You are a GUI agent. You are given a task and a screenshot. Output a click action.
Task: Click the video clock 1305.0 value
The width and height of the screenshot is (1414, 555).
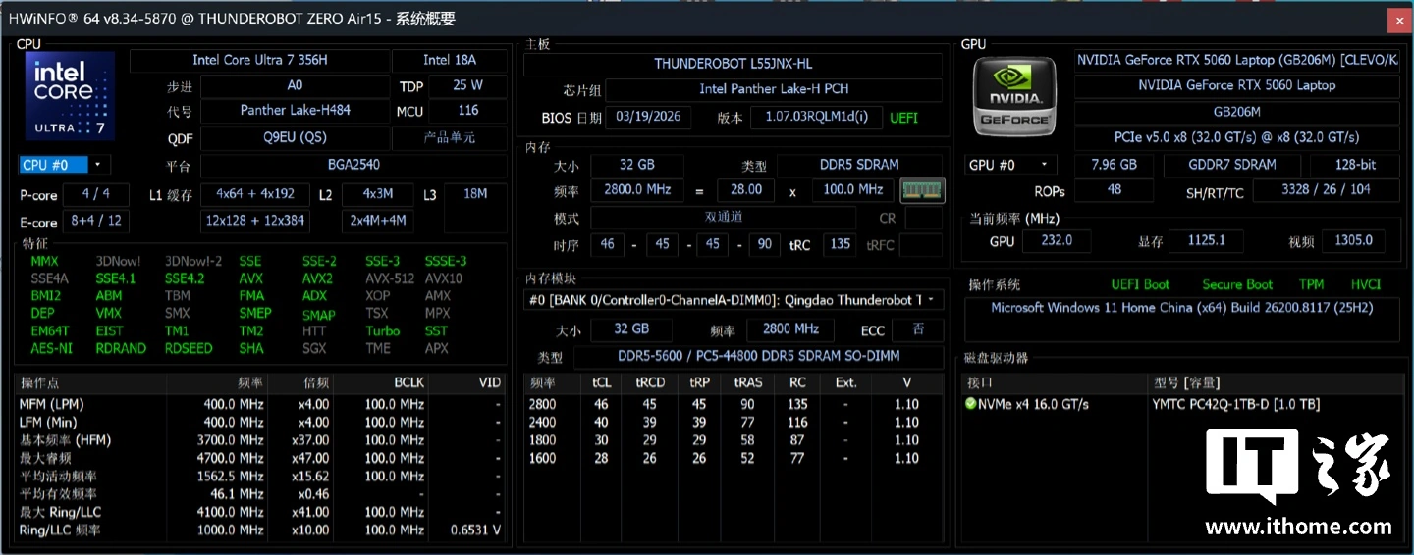(1353, 240)
